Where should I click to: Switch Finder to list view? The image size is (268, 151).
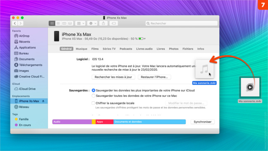pos(58,23)
